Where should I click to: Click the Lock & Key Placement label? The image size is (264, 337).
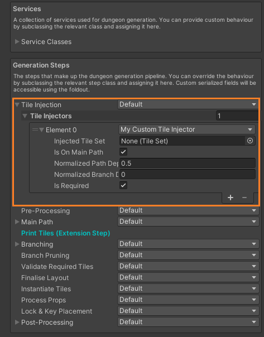pos(56,311)
